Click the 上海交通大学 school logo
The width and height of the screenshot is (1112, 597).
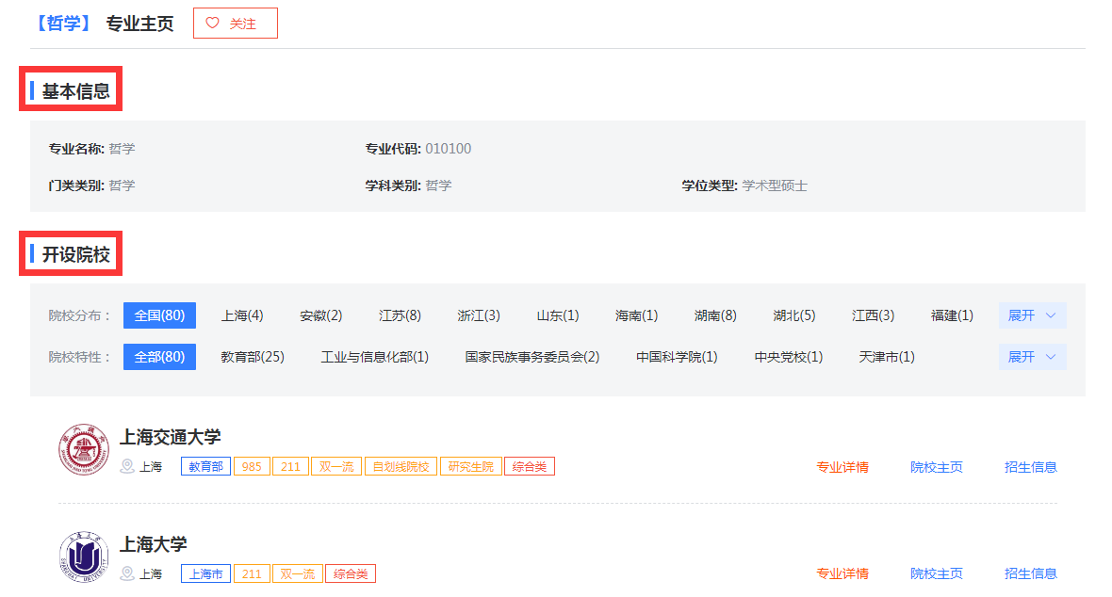(84, 449)
